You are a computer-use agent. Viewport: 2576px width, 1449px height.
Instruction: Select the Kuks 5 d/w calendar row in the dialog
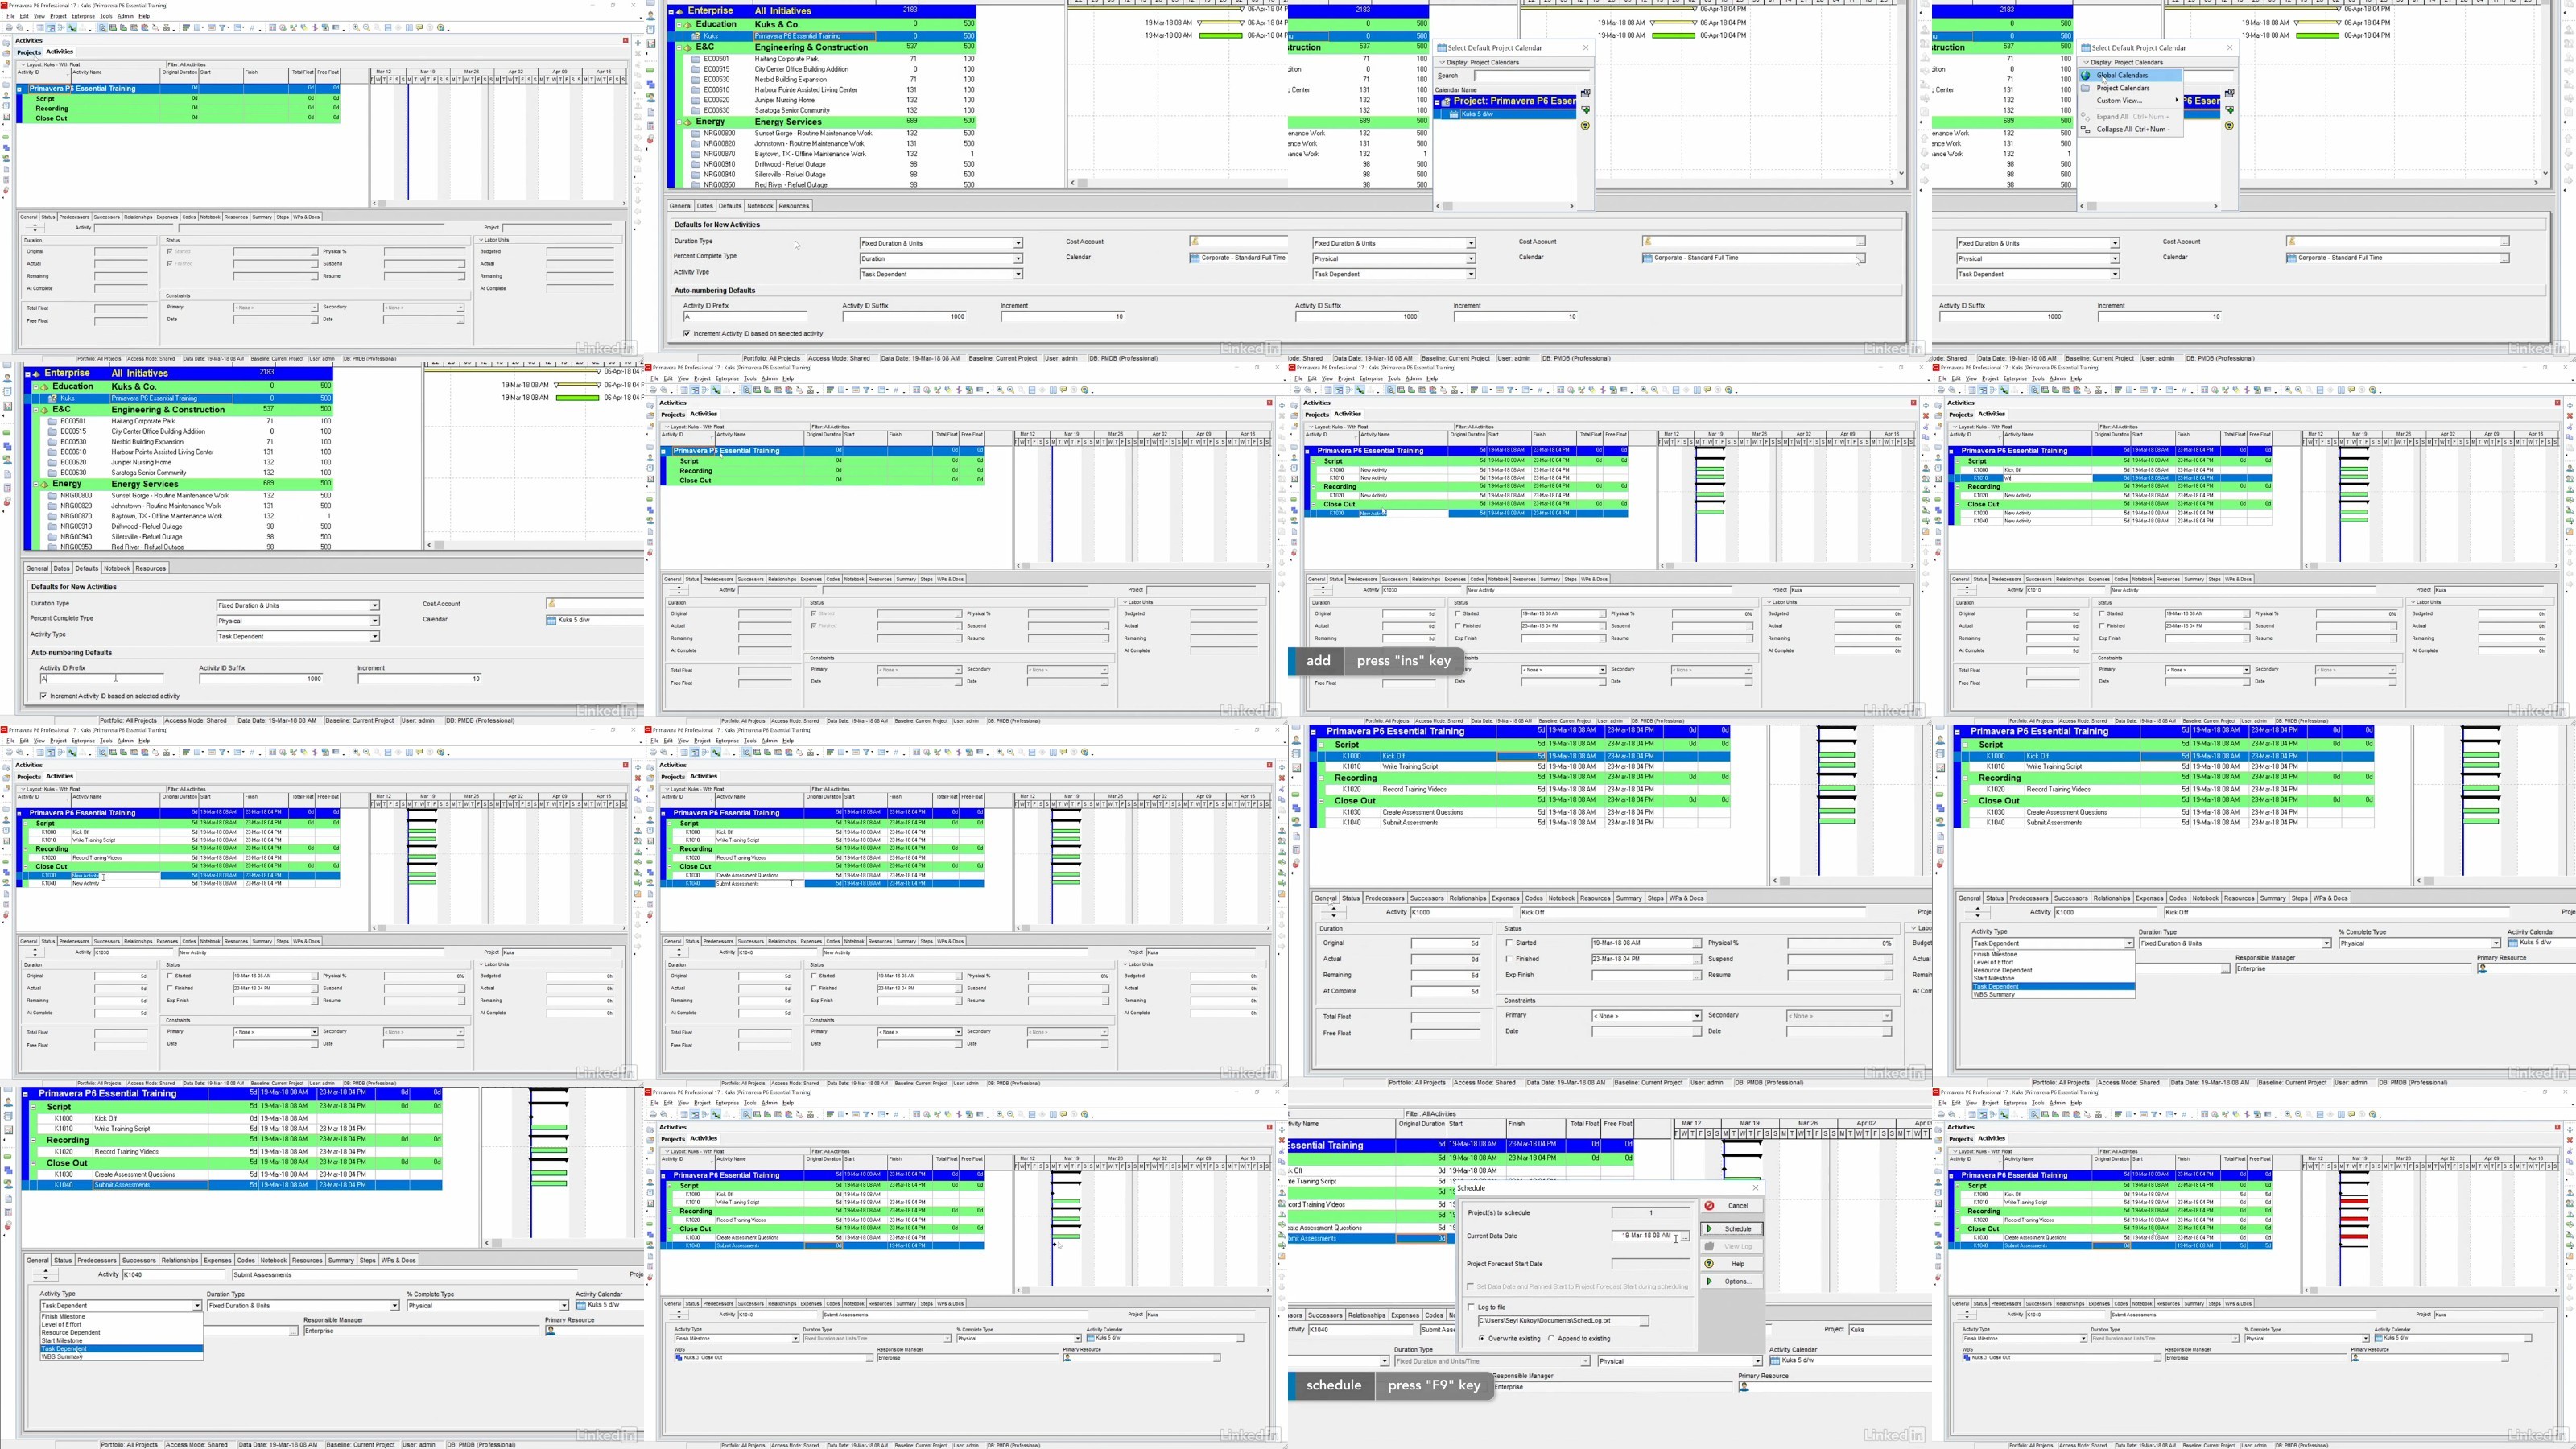(x=1506, y=114)
